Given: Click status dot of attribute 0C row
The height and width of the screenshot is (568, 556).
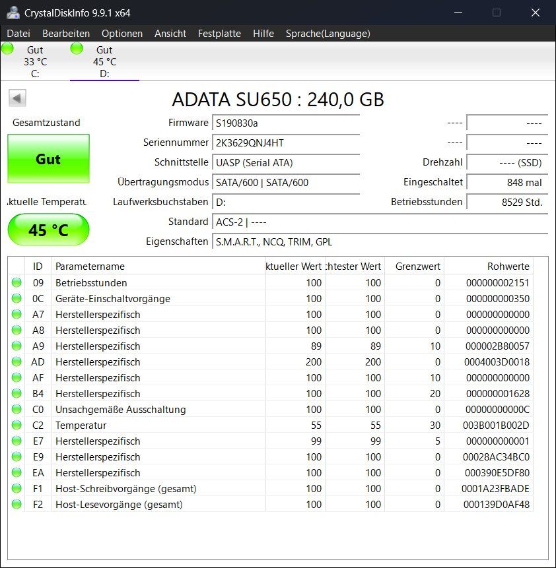Looking at the screenshot, I should [17, 298].
